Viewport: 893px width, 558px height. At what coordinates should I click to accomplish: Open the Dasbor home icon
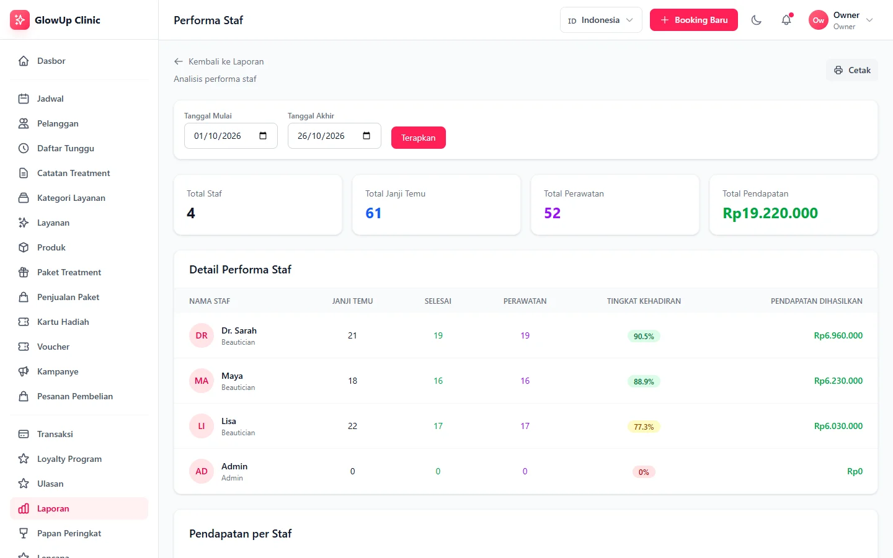click(x=24, y=61)
